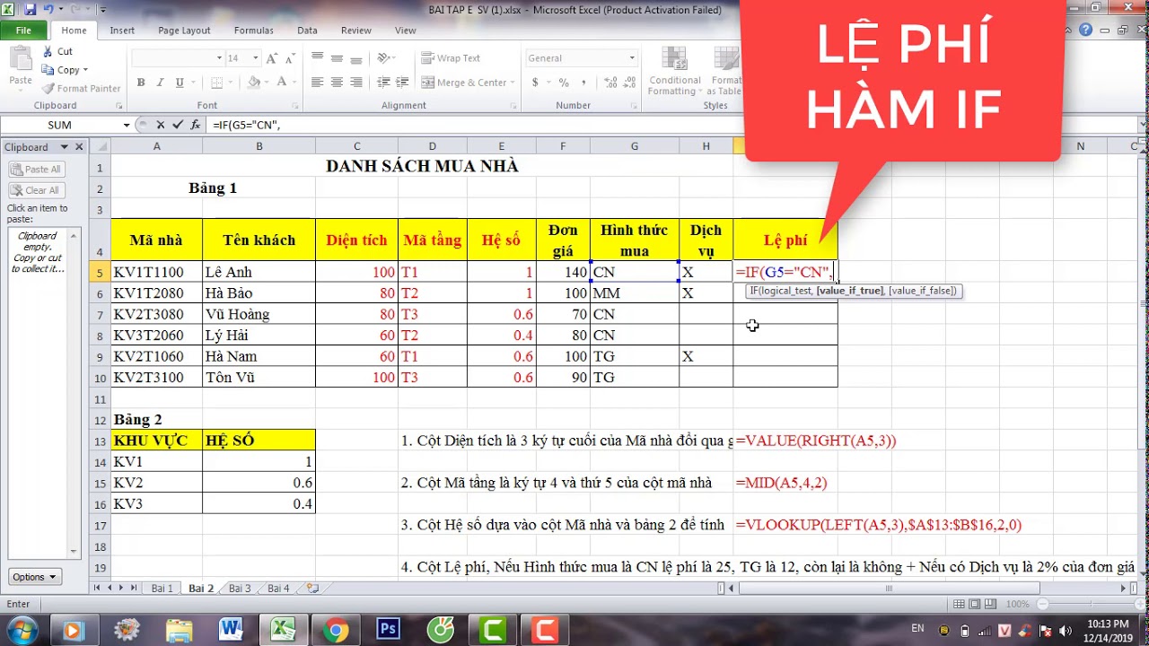The image size is (1149, 646).
Task: Click the Clear All button
Action: tap(36, 190)
